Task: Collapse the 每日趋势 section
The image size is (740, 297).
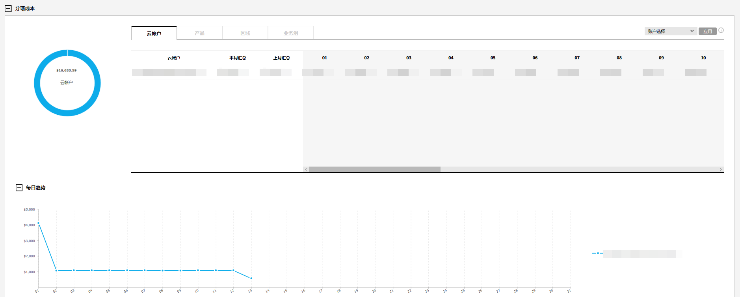Action: [x=19, y=188]
